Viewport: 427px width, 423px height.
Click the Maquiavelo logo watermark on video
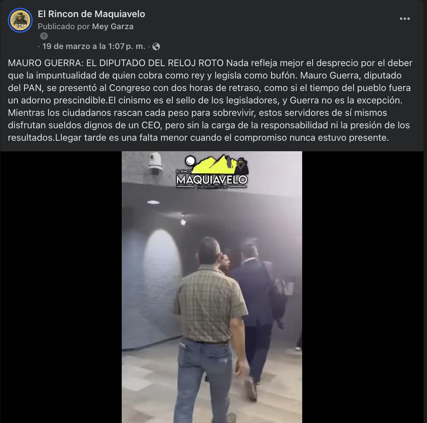212,172
